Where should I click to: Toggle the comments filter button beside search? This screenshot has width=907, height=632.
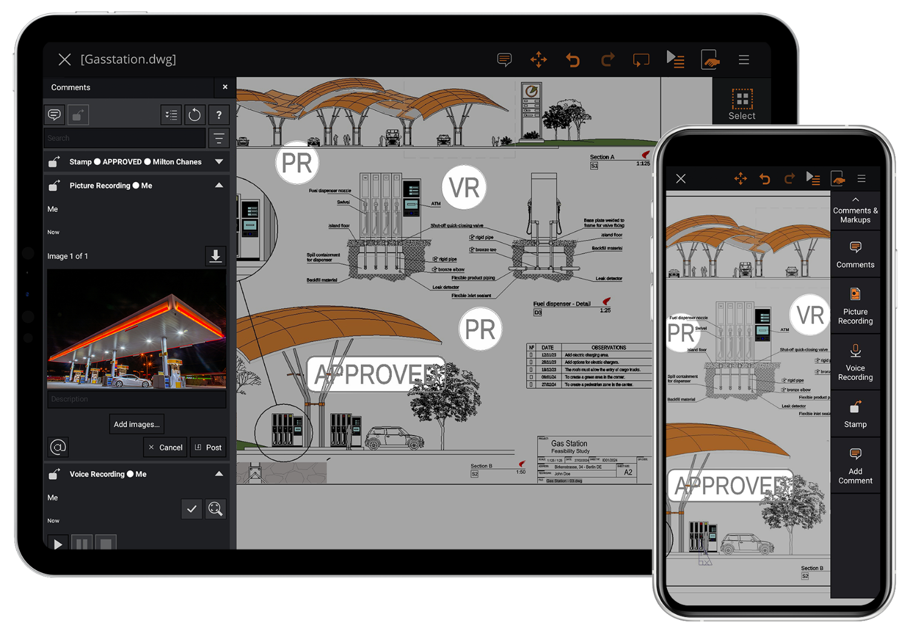coord(219,138)
